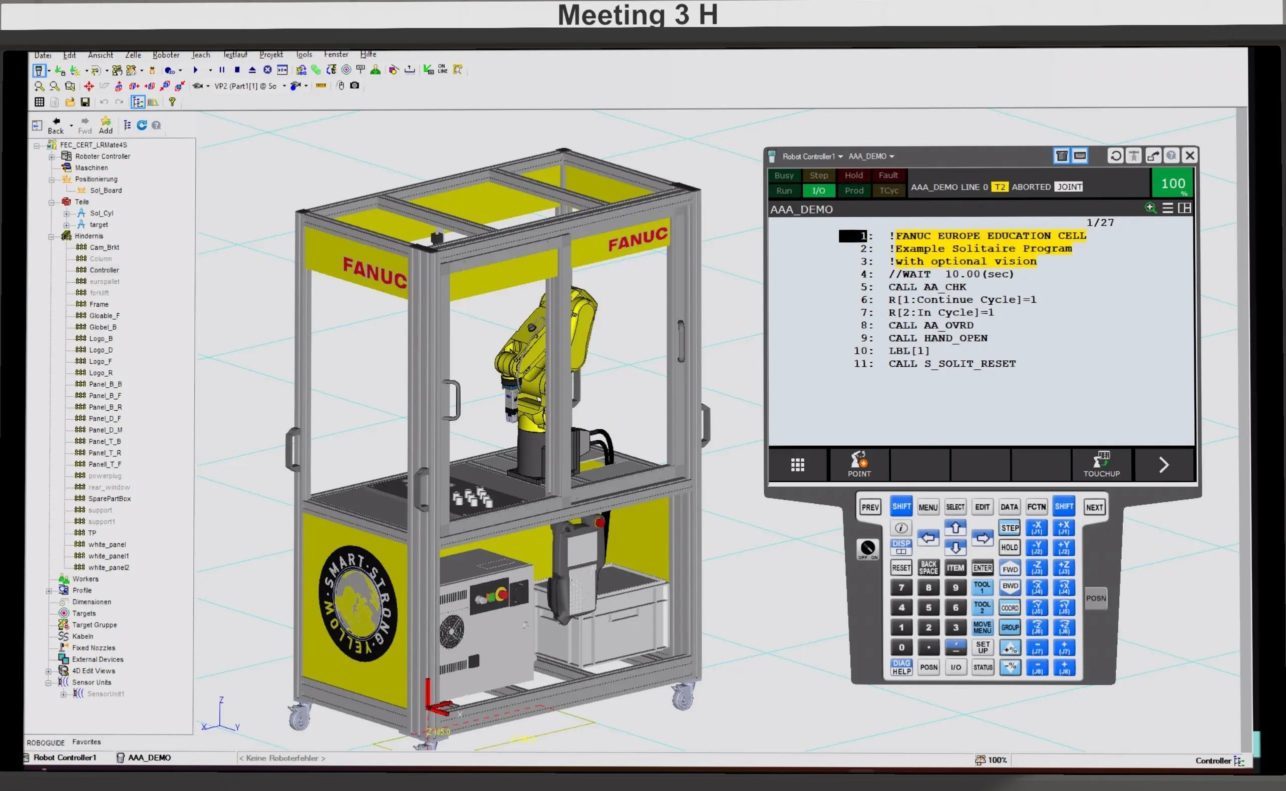Click the blue Play run button in toolbar

click(195, 70)
